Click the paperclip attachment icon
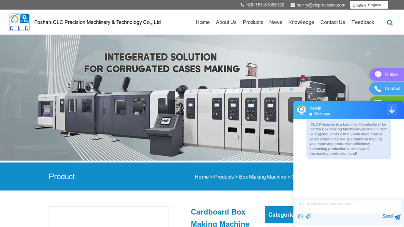 [x=309, y=217]
